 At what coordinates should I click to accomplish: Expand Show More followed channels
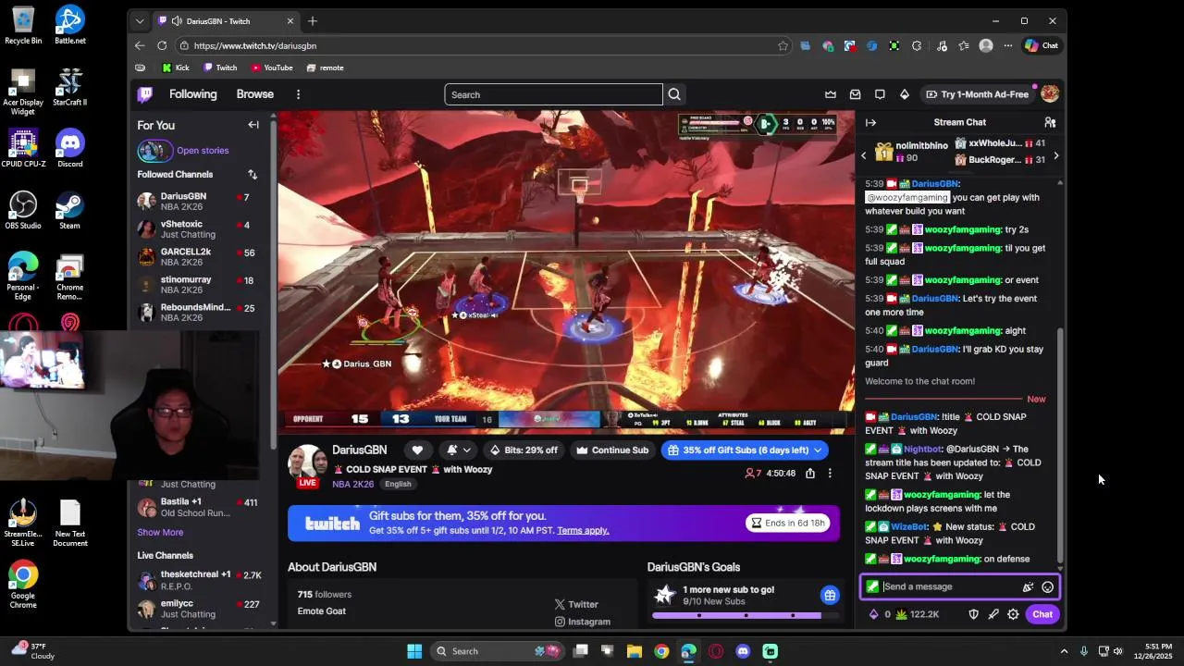coord(160,532)
